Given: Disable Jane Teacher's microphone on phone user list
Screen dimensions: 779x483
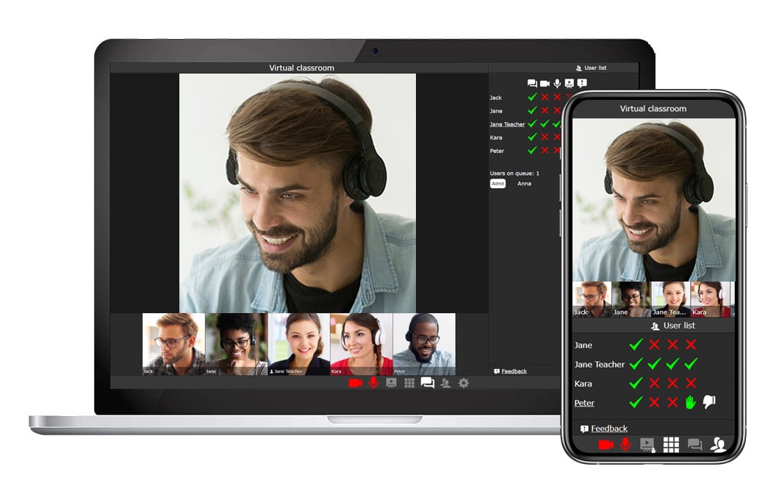Looking at the screenshot, I should (672, 364).
